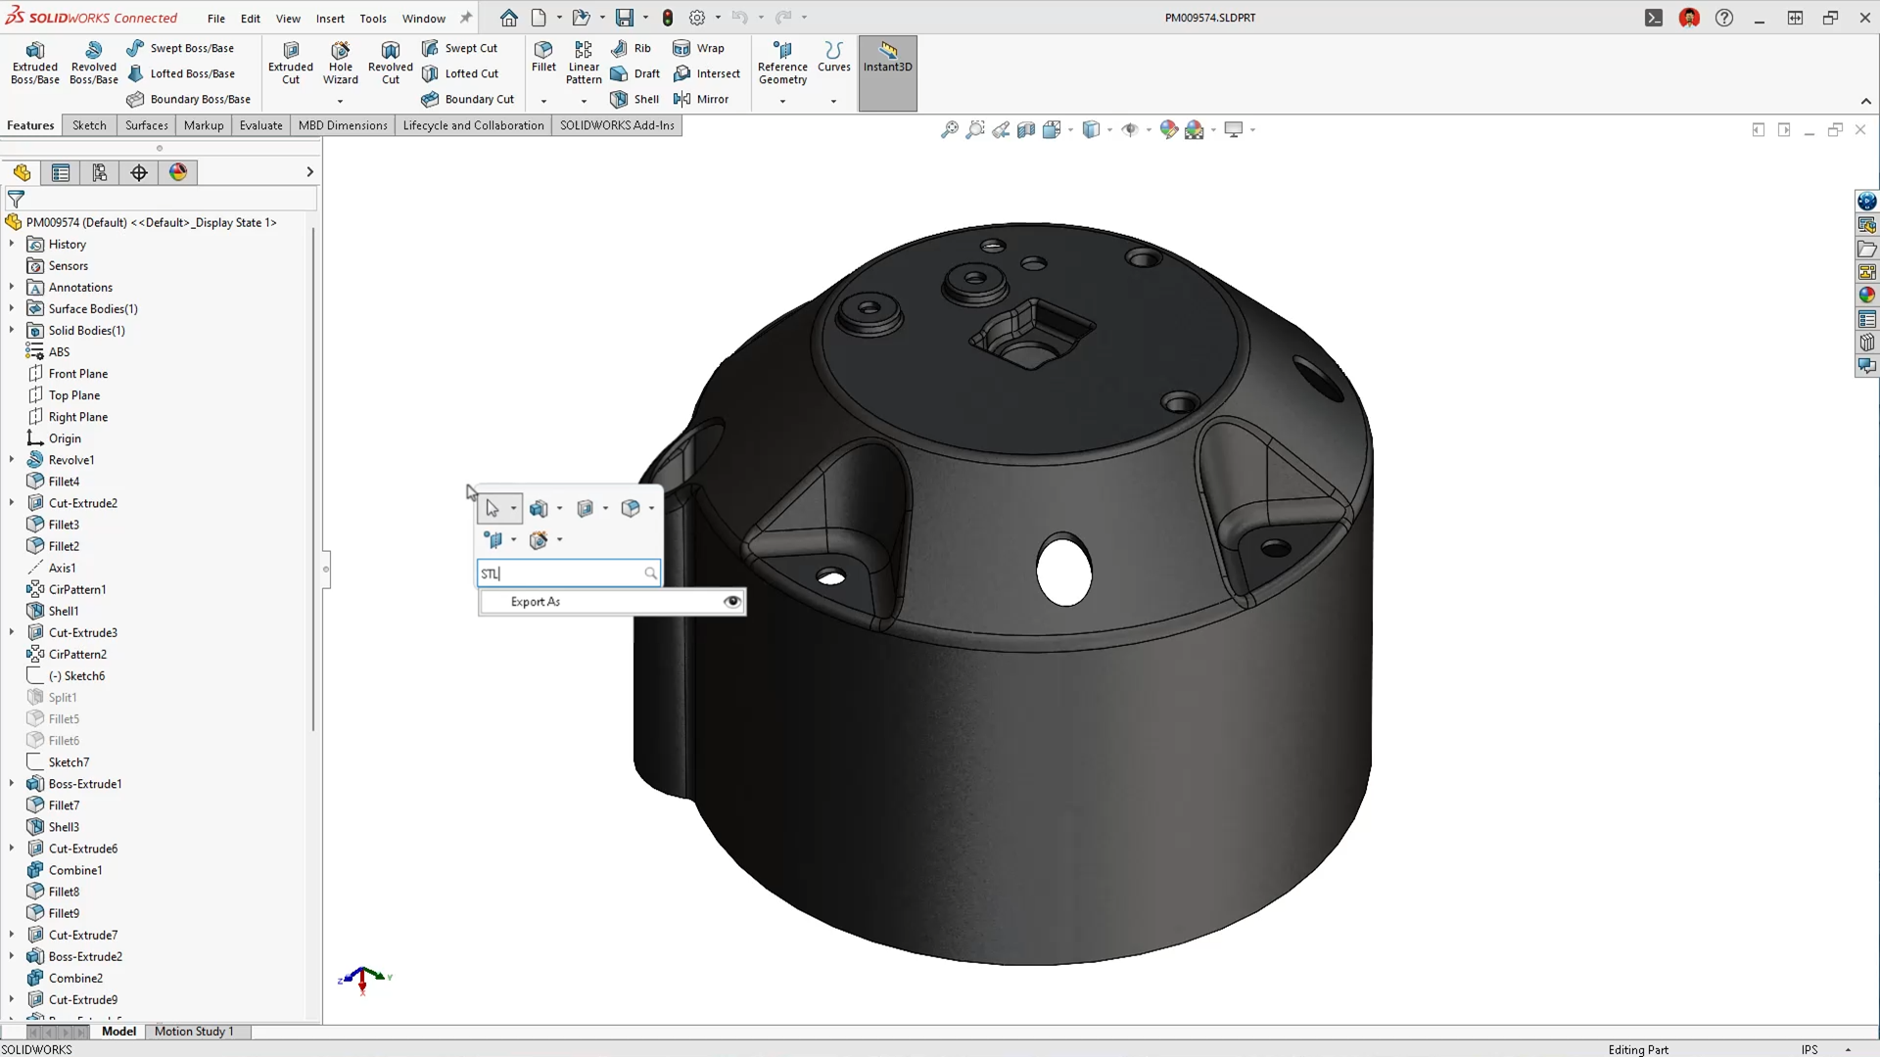Open the Appearances globe in the task pane

pyautogui.click(x=1868, y=295)
